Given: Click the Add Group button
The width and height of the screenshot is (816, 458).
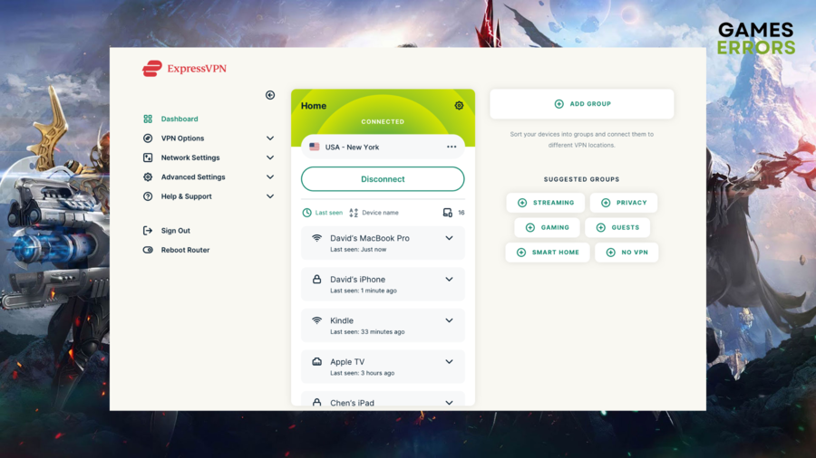Looking at the screenshot, I should (582, 104).
